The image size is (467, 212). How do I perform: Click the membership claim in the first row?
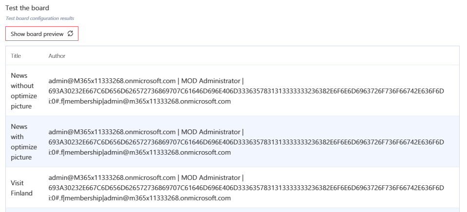pos(139,101)
